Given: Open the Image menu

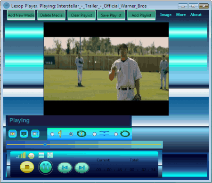Looking at the screenshot, I should pos(166,15).
